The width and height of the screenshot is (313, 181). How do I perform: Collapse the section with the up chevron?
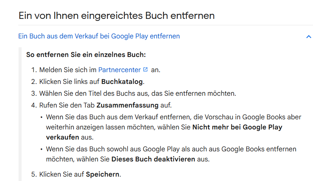[308, 36]
